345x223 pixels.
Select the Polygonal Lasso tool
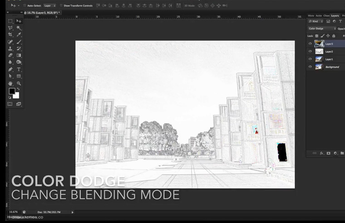(x=10, y=28)
